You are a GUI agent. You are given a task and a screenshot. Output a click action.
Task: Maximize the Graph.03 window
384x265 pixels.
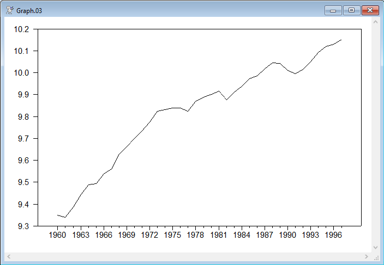[x=351, y=10]
